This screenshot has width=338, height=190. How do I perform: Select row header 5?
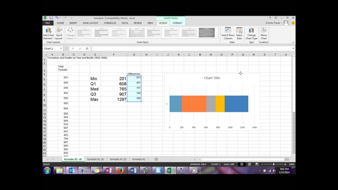coord(45,79)
